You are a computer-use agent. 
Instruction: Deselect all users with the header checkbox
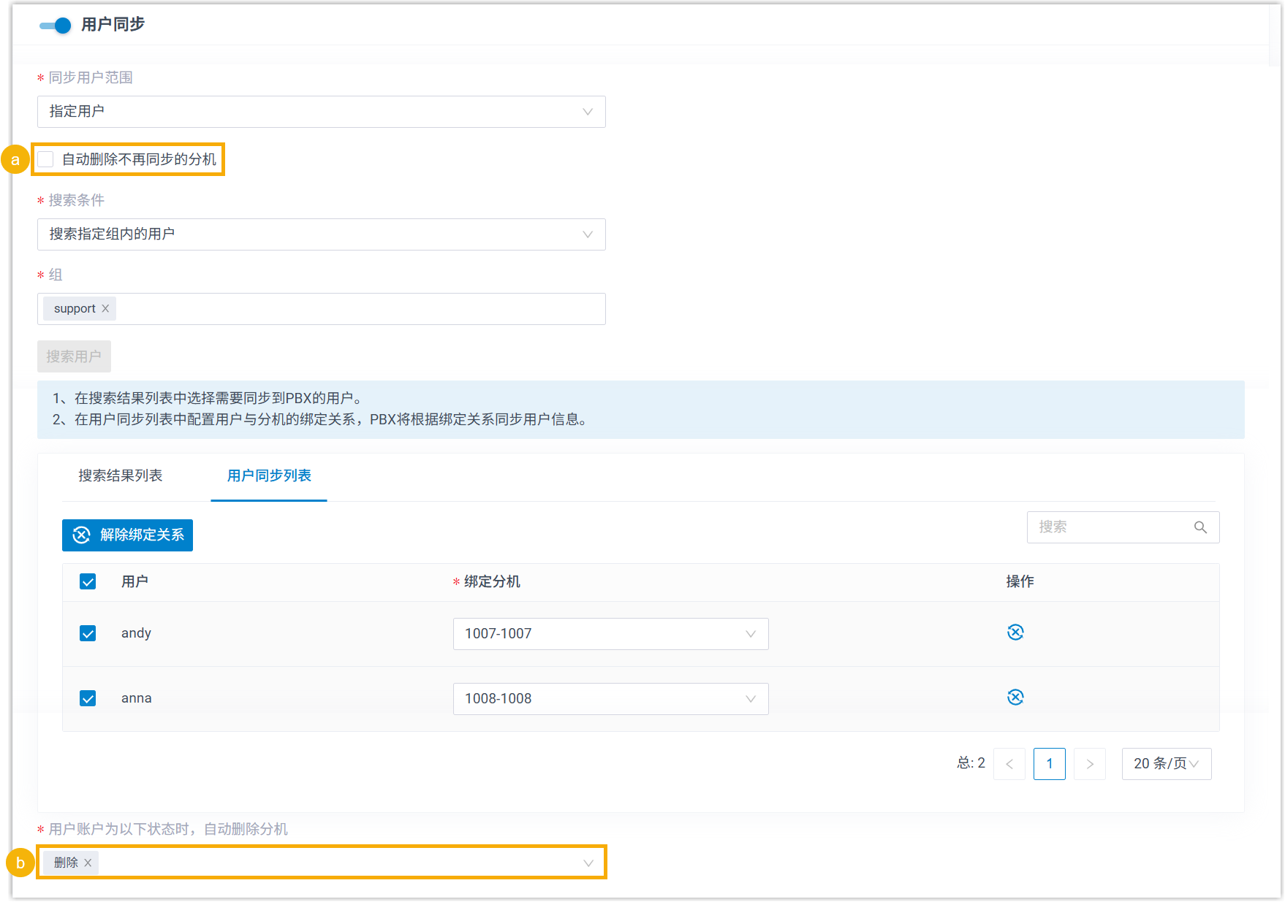point(88,581)
